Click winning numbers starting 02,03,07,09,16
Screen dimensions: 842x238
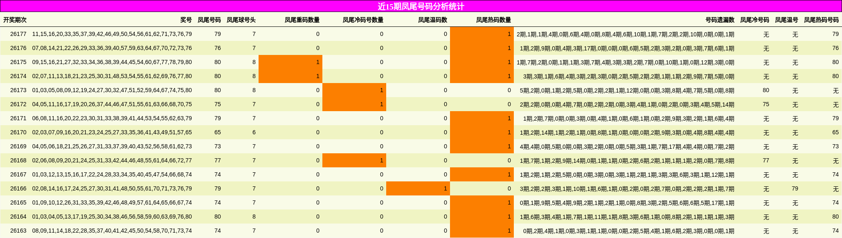click(112, 132)
